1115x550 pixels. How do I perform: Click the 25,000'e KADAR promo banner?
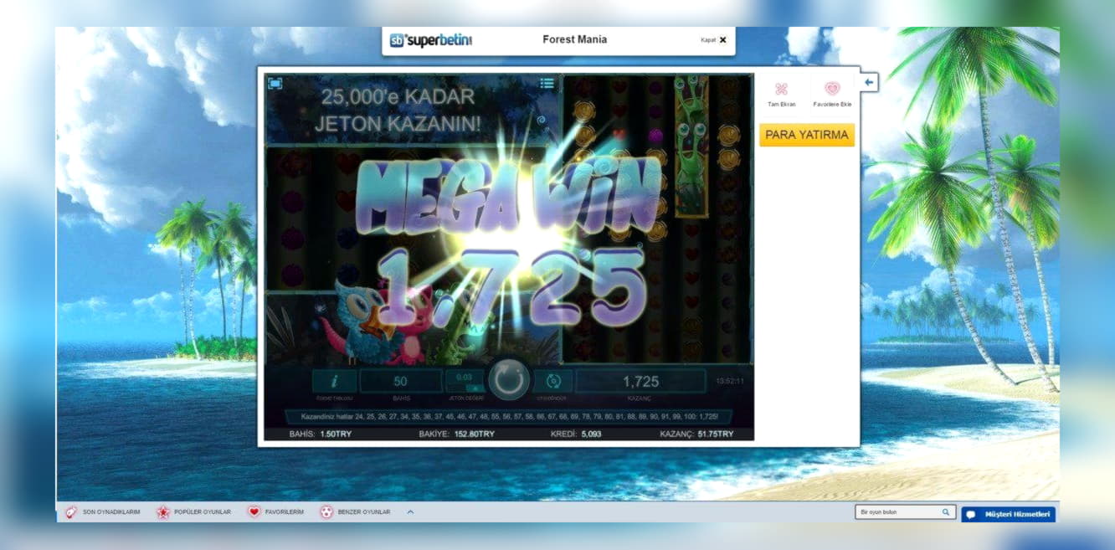(x=398, y=111)
